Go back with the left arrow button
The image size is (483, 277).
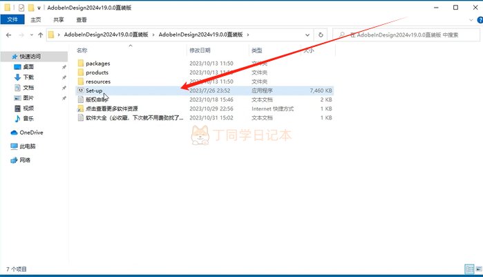pos(8,35)
